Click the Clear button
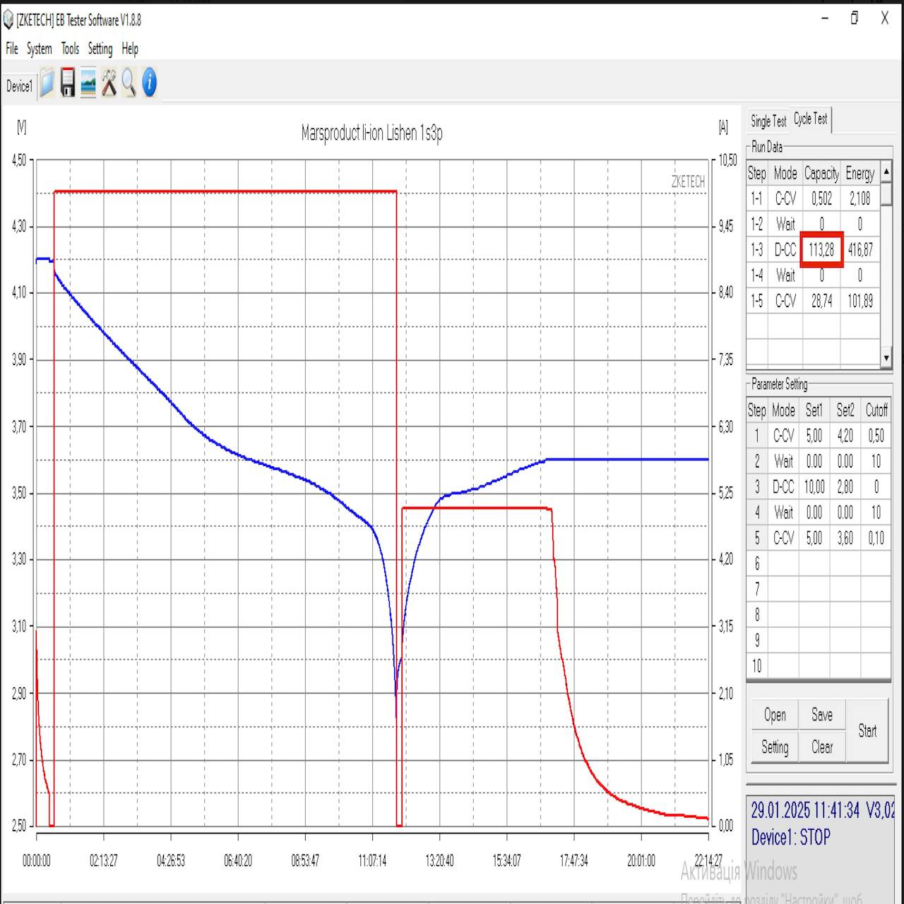The width and height of the screenshot is (904, 904). click(822, 747)
